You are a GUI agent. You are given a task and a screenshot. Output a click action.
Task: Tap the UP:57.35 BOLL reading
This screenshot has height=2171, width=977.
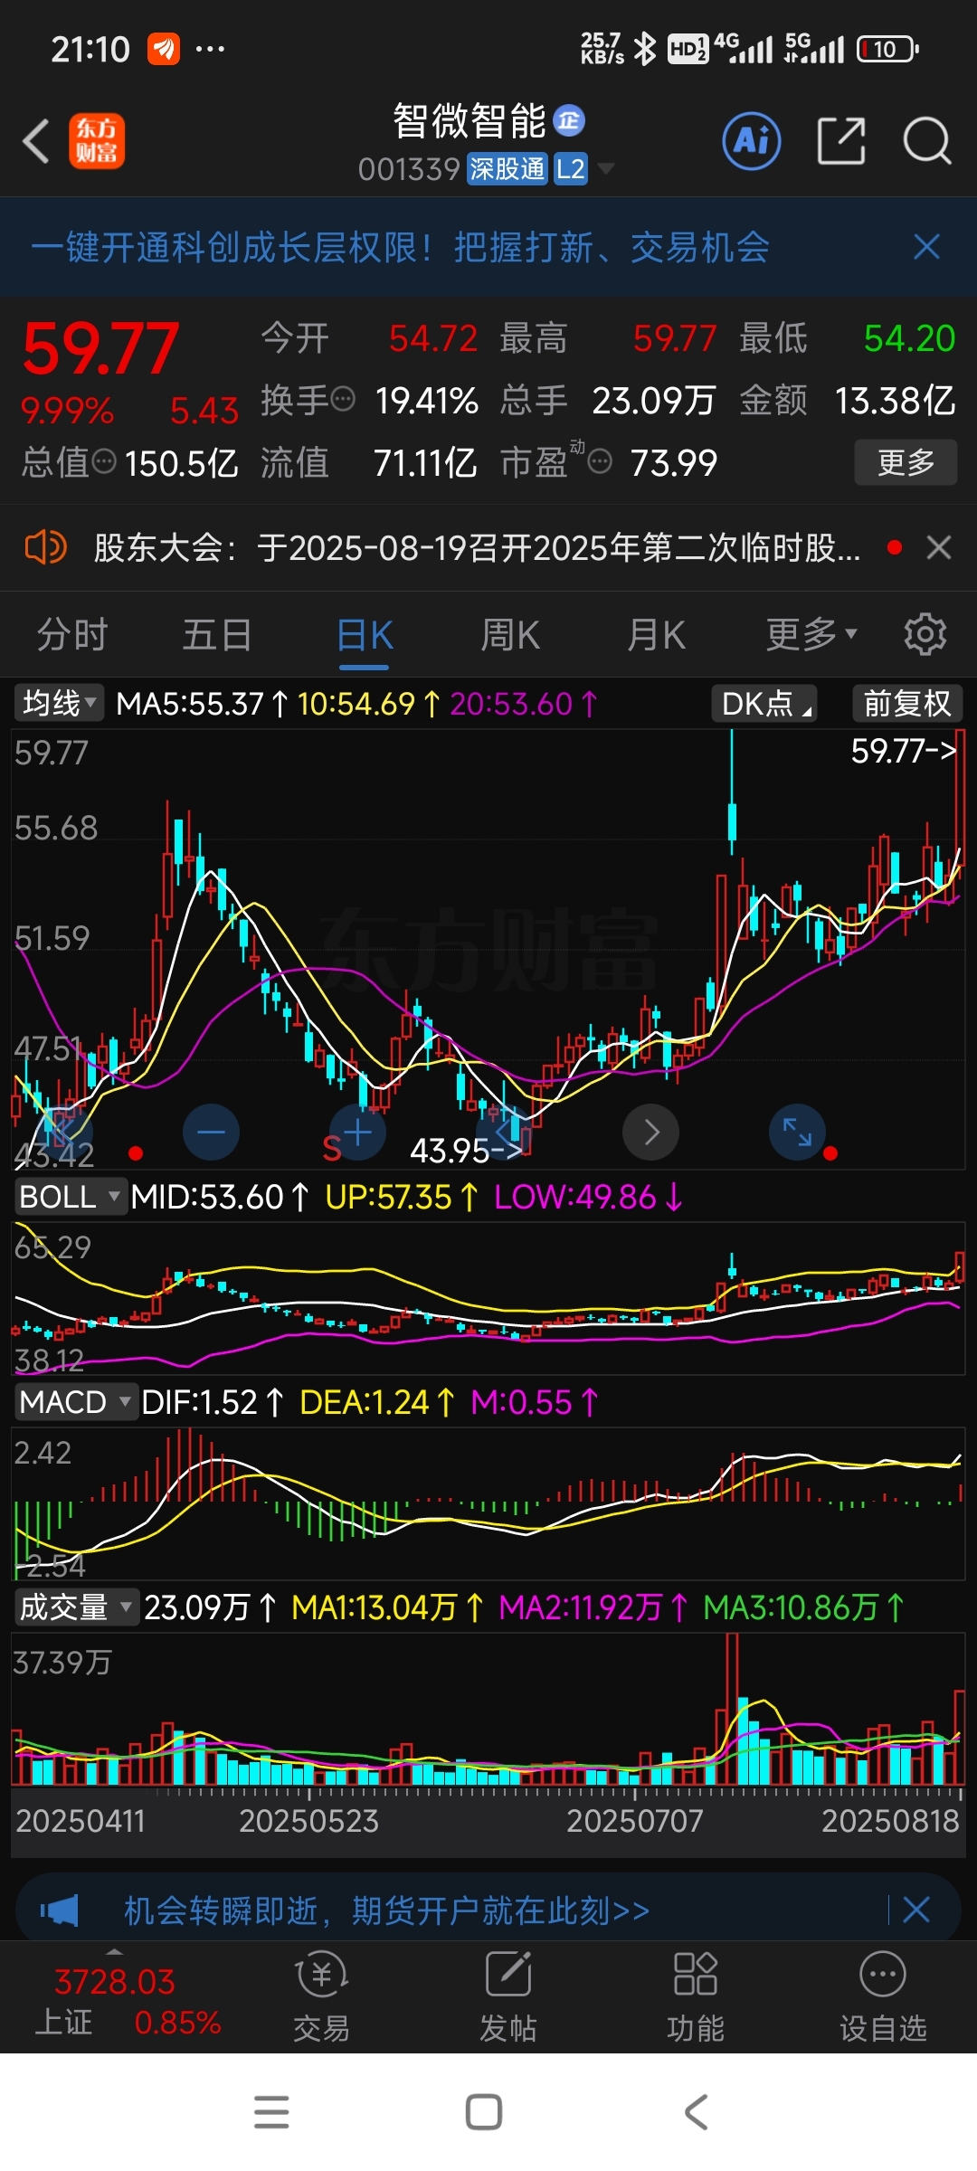pyautogui.click(x=402, y=1197)
